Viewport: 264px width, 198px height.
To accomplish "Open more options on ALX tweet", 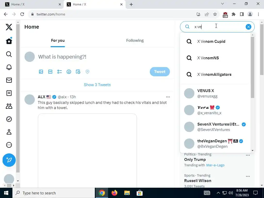I will [x=168, y=97].
